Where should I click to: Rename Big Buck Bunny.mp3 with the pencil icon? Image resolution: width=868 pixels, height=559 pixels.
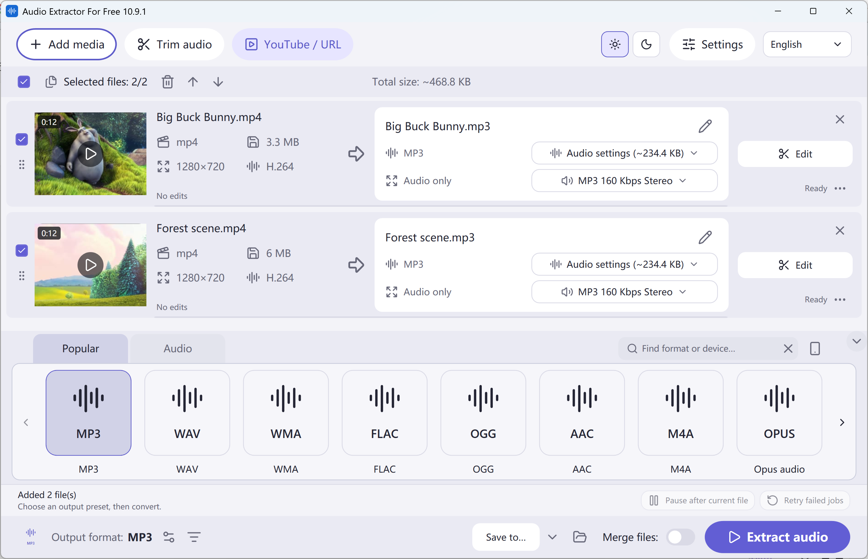pyautogui.click(x=705, y=126)
